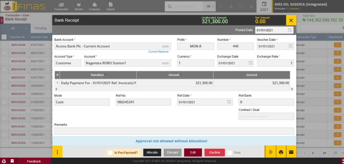This screenshot has width=344, height=164.
Task: Tick the checkbox for MON-R/439
Action: (x=4, y=53)
